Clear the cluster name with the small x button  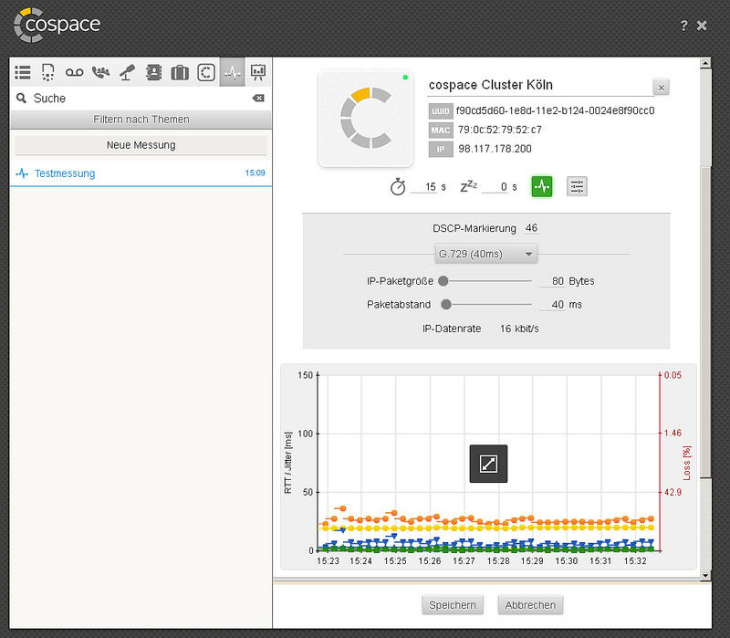tap(661, 87)
